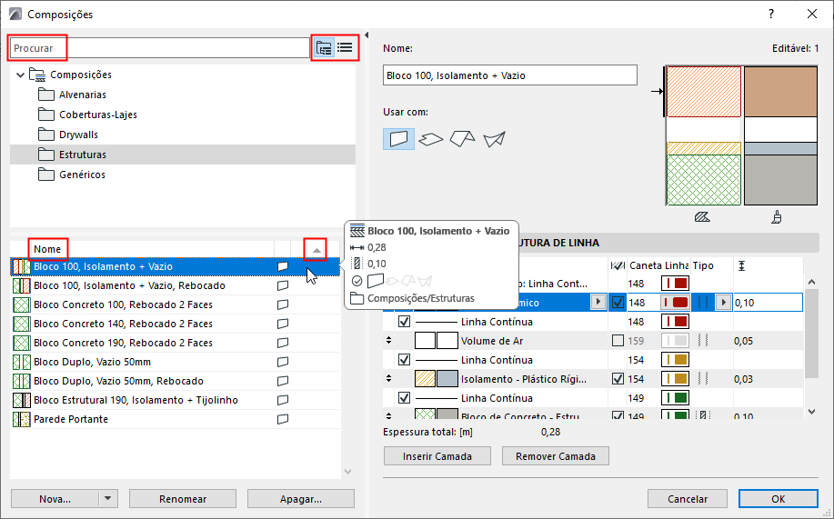Viewport: 834px width, 519px height.
Task: Collapse the left panel with the arrow
Action: coord(366,35)
